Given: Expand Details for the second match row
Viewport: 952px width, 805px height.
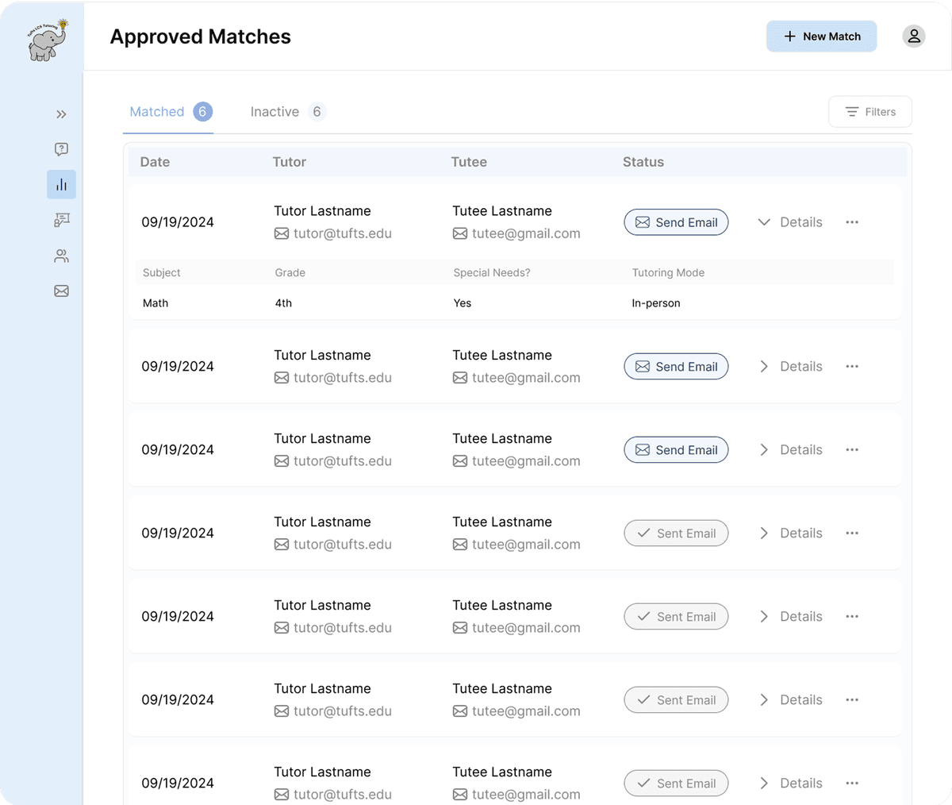Looking at the screenshot, I should 789,367.
